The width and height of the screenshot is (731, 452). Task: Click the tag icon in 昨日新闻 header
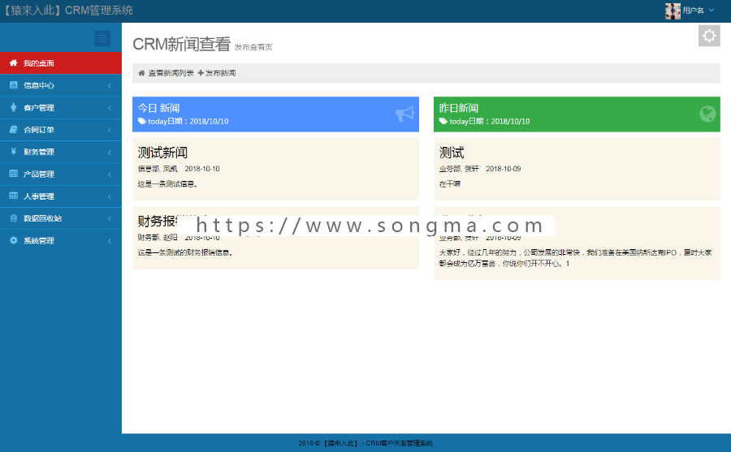pyautogui.click(x=443, y=121)
